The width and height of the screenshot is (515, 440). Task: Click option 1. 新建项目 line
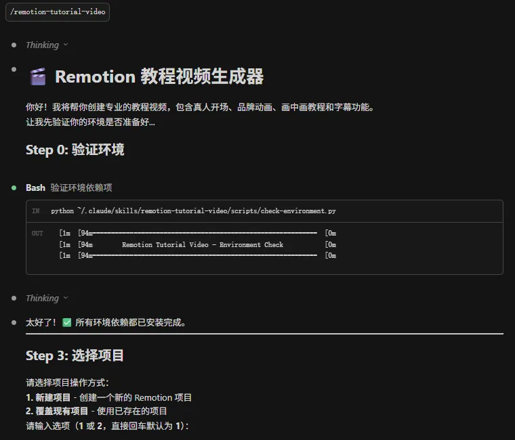coord(108,397)
